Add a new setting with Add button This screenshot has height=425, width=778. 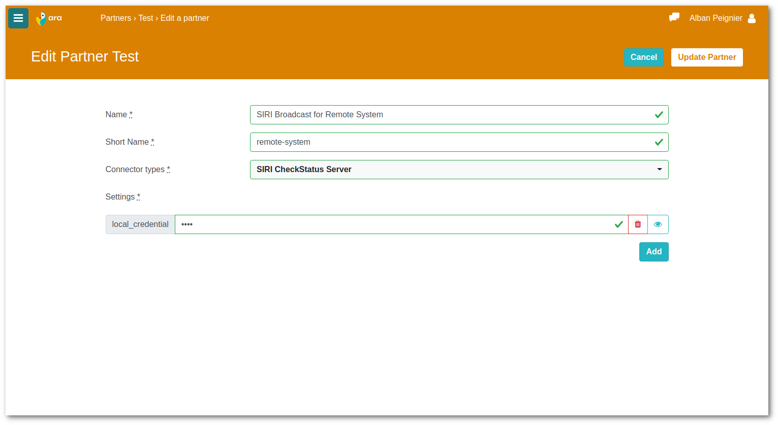653,252
